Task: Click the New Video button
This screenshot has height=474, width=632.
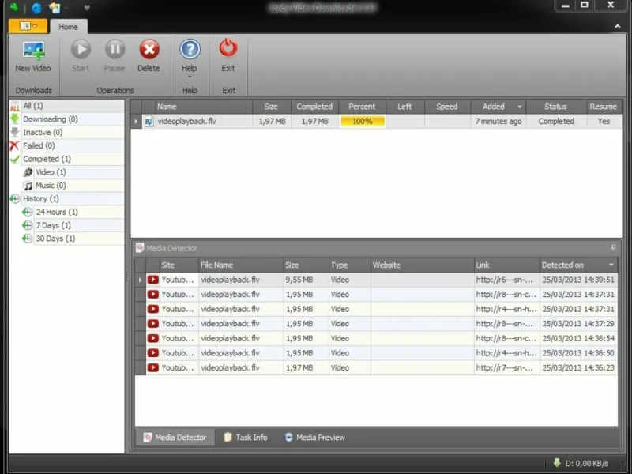Action: (x=33, y=56)
